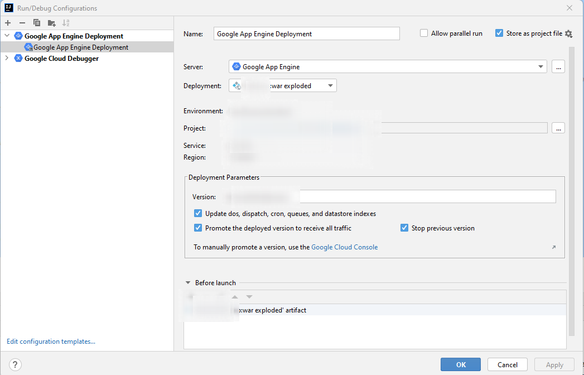The height and width of the screenshot is (375, 584).
Task: Open the Deployment war exploded dropdown
Action: point(283,86)
